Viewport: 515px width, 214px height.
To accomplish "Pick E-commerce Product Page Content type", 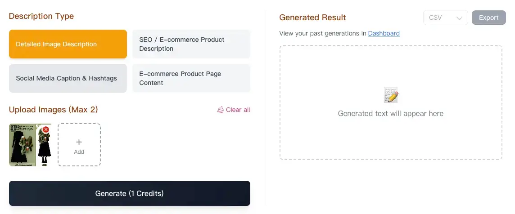I will (191, 78).
